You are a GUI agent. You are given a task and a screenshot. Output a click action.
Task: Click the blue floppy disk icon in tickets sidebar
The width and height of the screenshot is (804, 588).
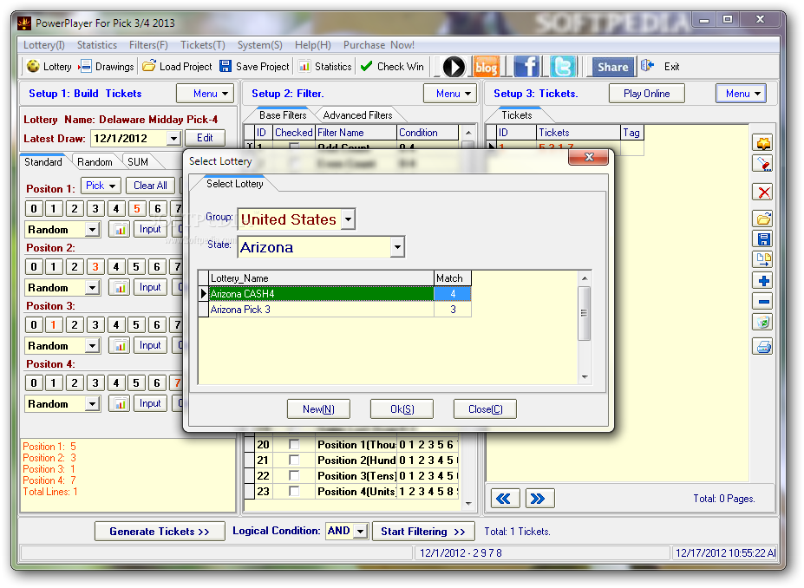[763, 239]
